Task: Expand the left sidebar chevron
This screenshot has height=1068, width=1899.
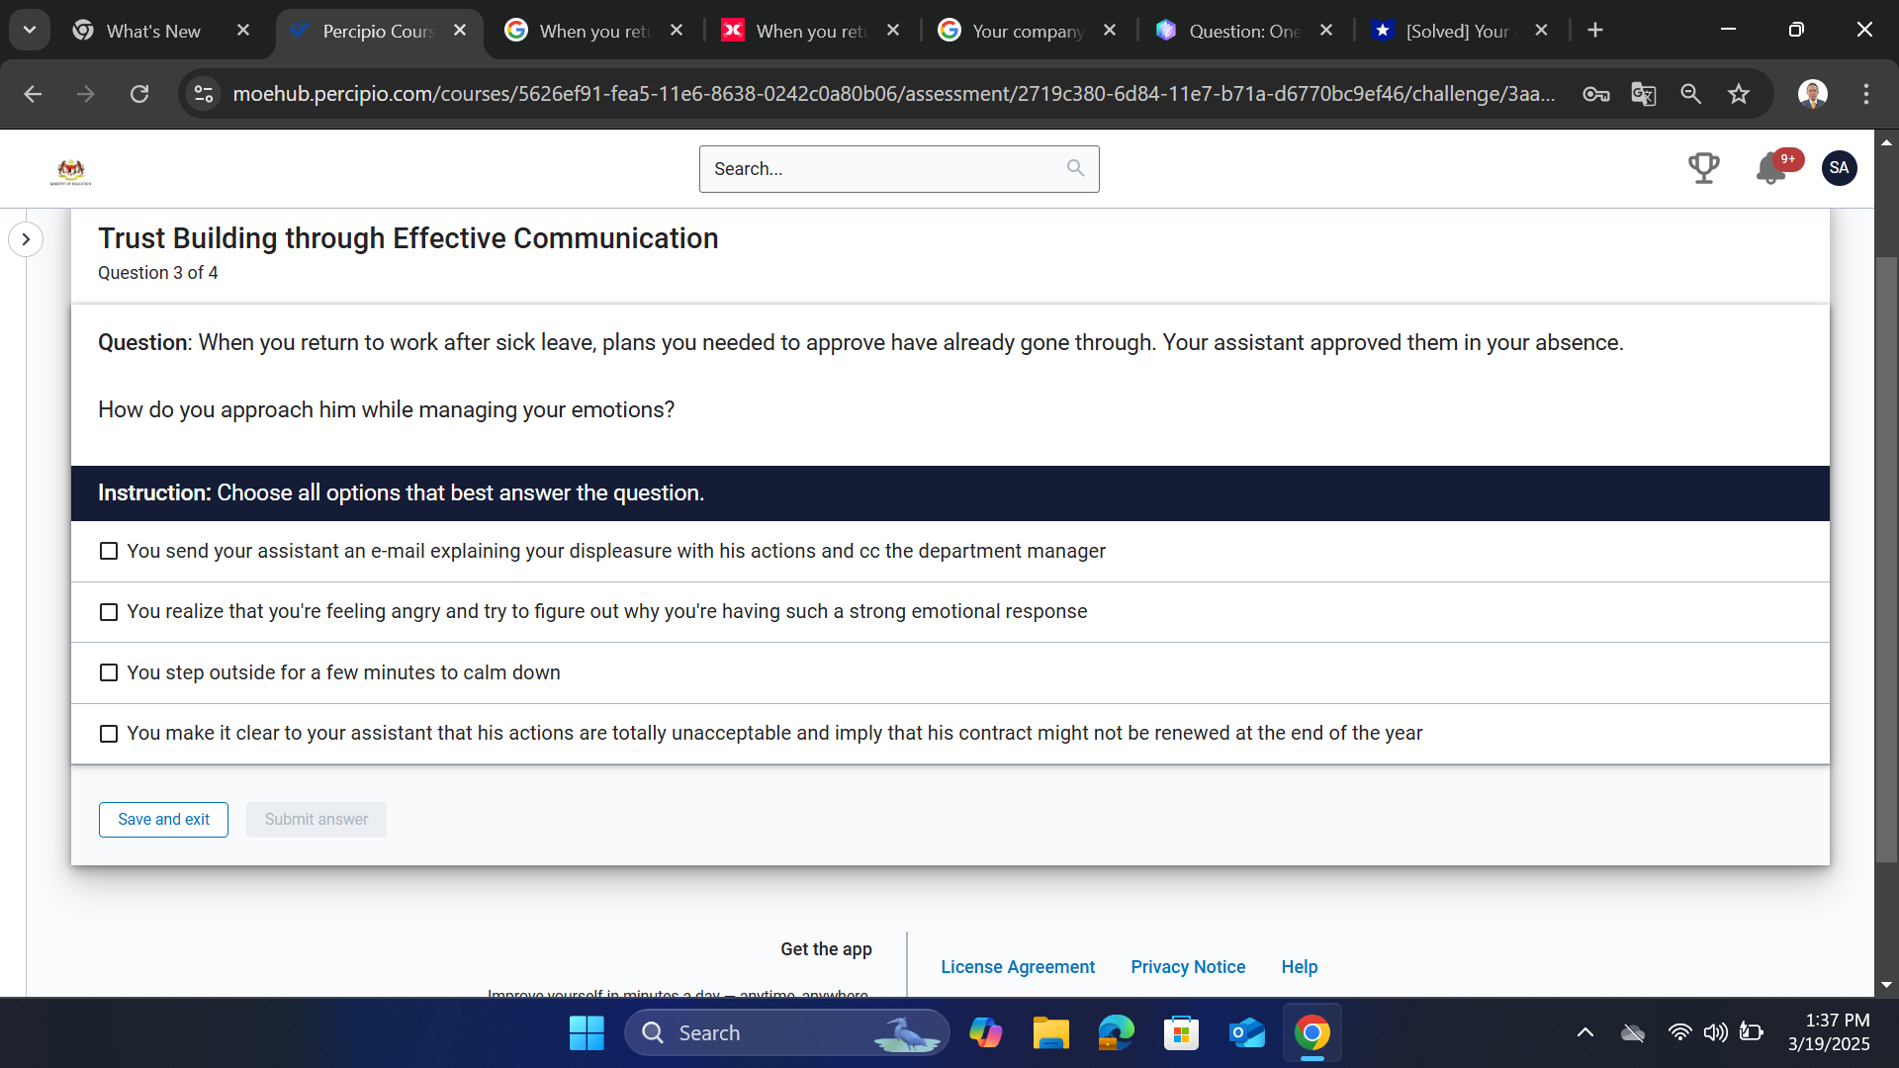Action: 26,239
